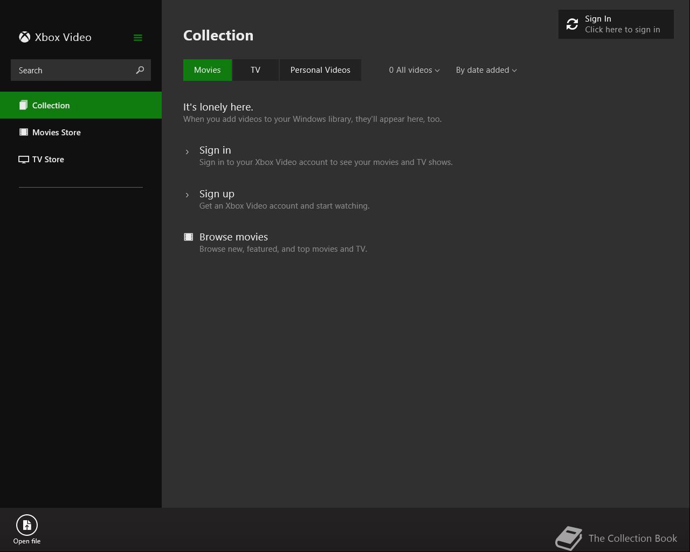Click the Open file label
Image resolution: width=690 pixels, height=552 pixels.
tap(27, 541)
